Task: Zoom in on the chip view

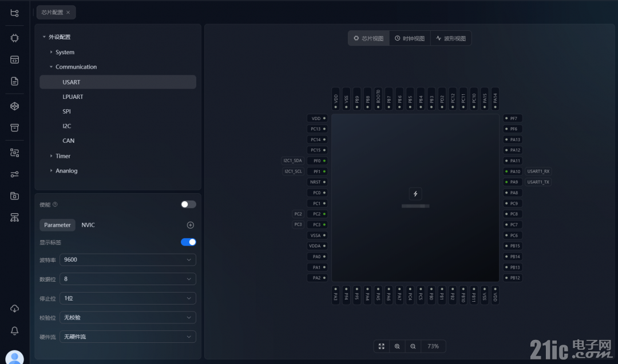Action: coord(397,346)
